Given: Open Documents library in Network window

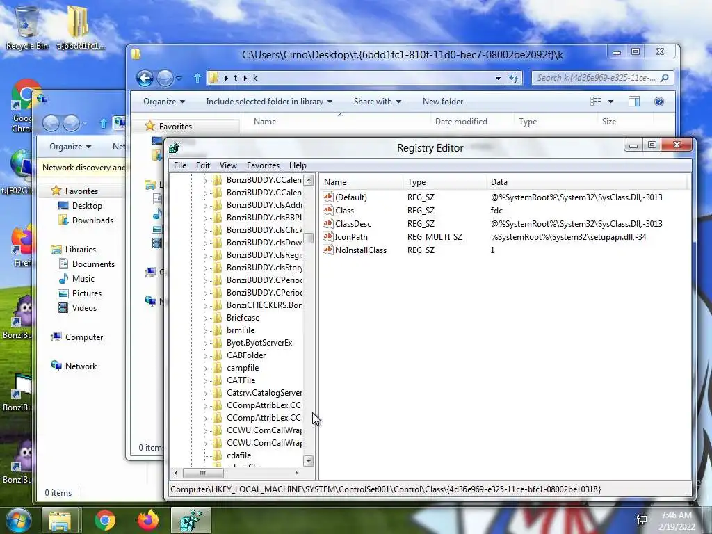Looking at the screenshot, I should [x=93, y=264].
